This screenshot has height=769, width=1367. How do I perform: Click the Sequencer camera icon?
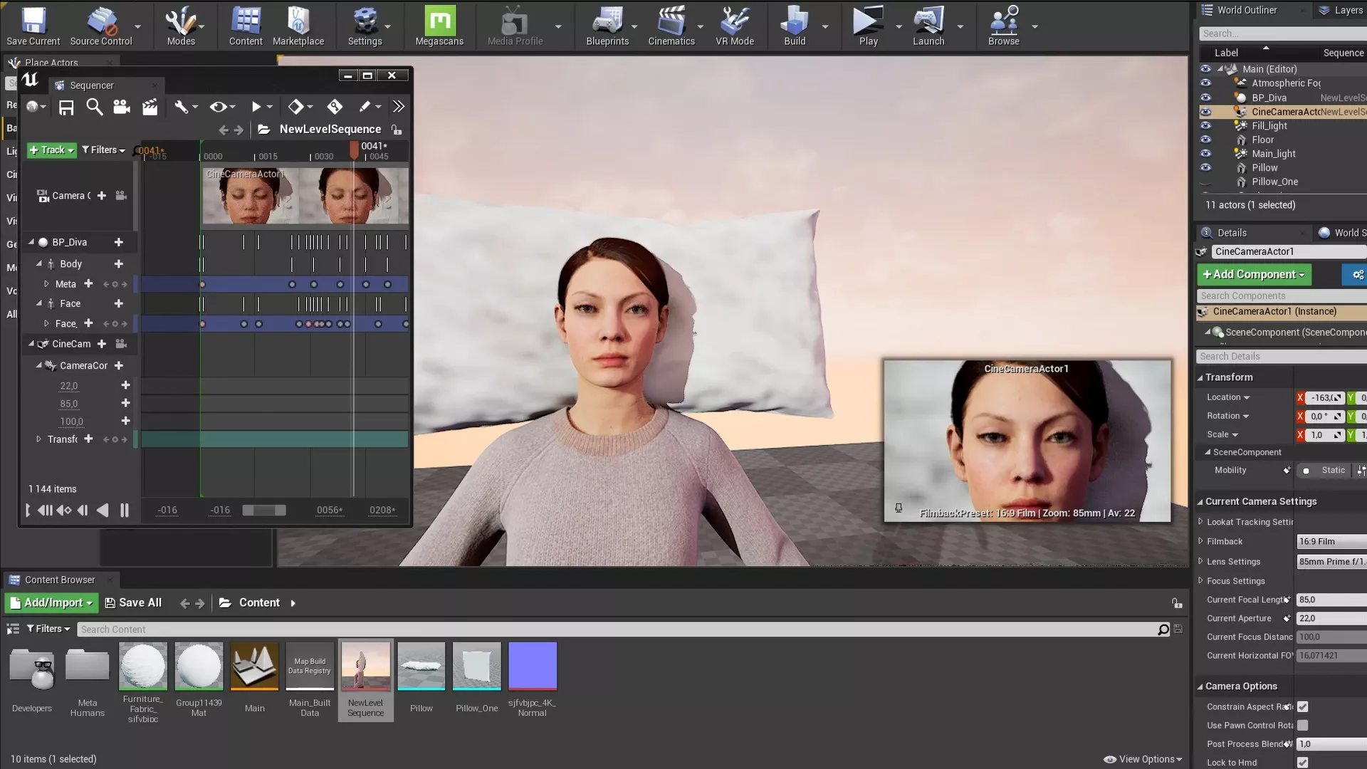[x=122, y=107]
